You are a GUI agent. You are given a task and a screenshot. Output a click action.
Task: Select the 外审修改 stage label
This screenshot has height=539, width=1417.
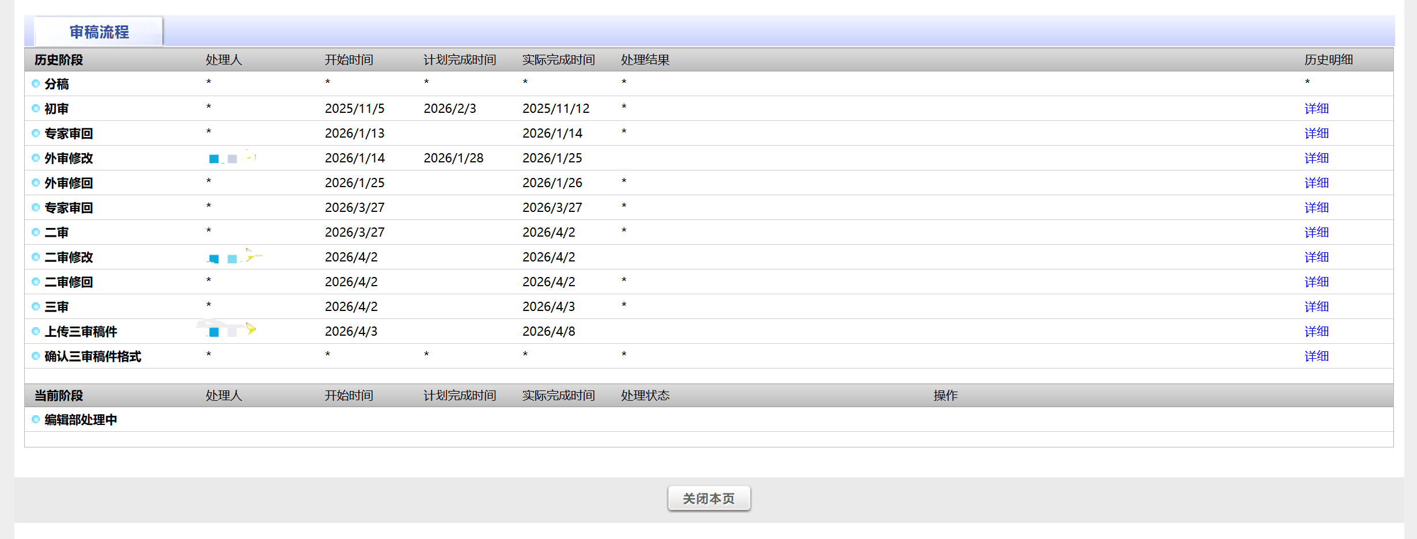(x=69, y=158)
